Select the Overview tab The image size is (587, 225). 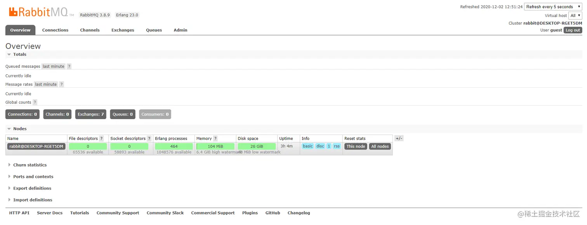point(20,30)
